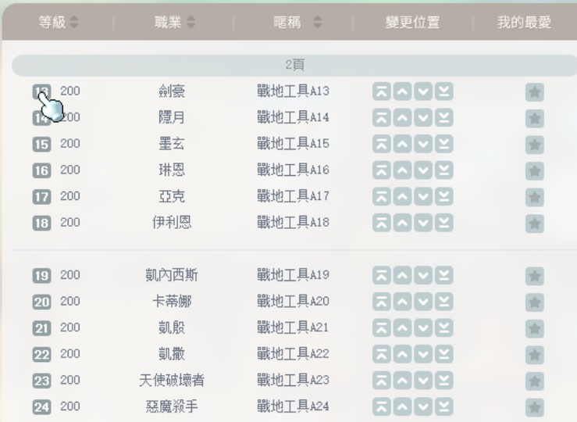Select the 伊利恩 character name
This screenshot has height=422, width=577.
[172, 223]
